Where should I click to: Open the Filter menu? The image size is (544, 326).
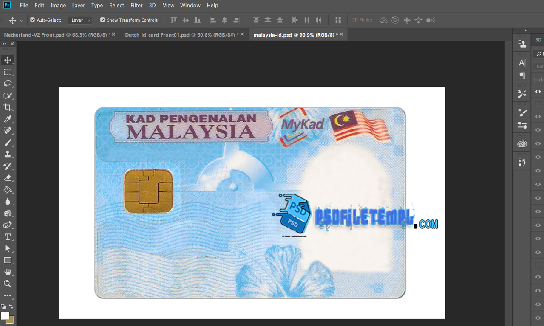(x=136, y=5)
